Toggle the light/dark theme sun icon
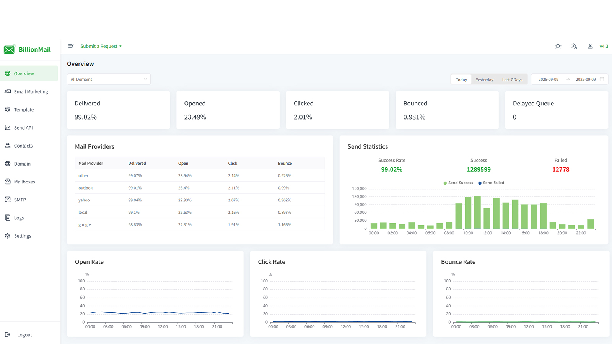The width and height of the screenshot is (612, 344). pyautogui.click(x=558, y=46)
